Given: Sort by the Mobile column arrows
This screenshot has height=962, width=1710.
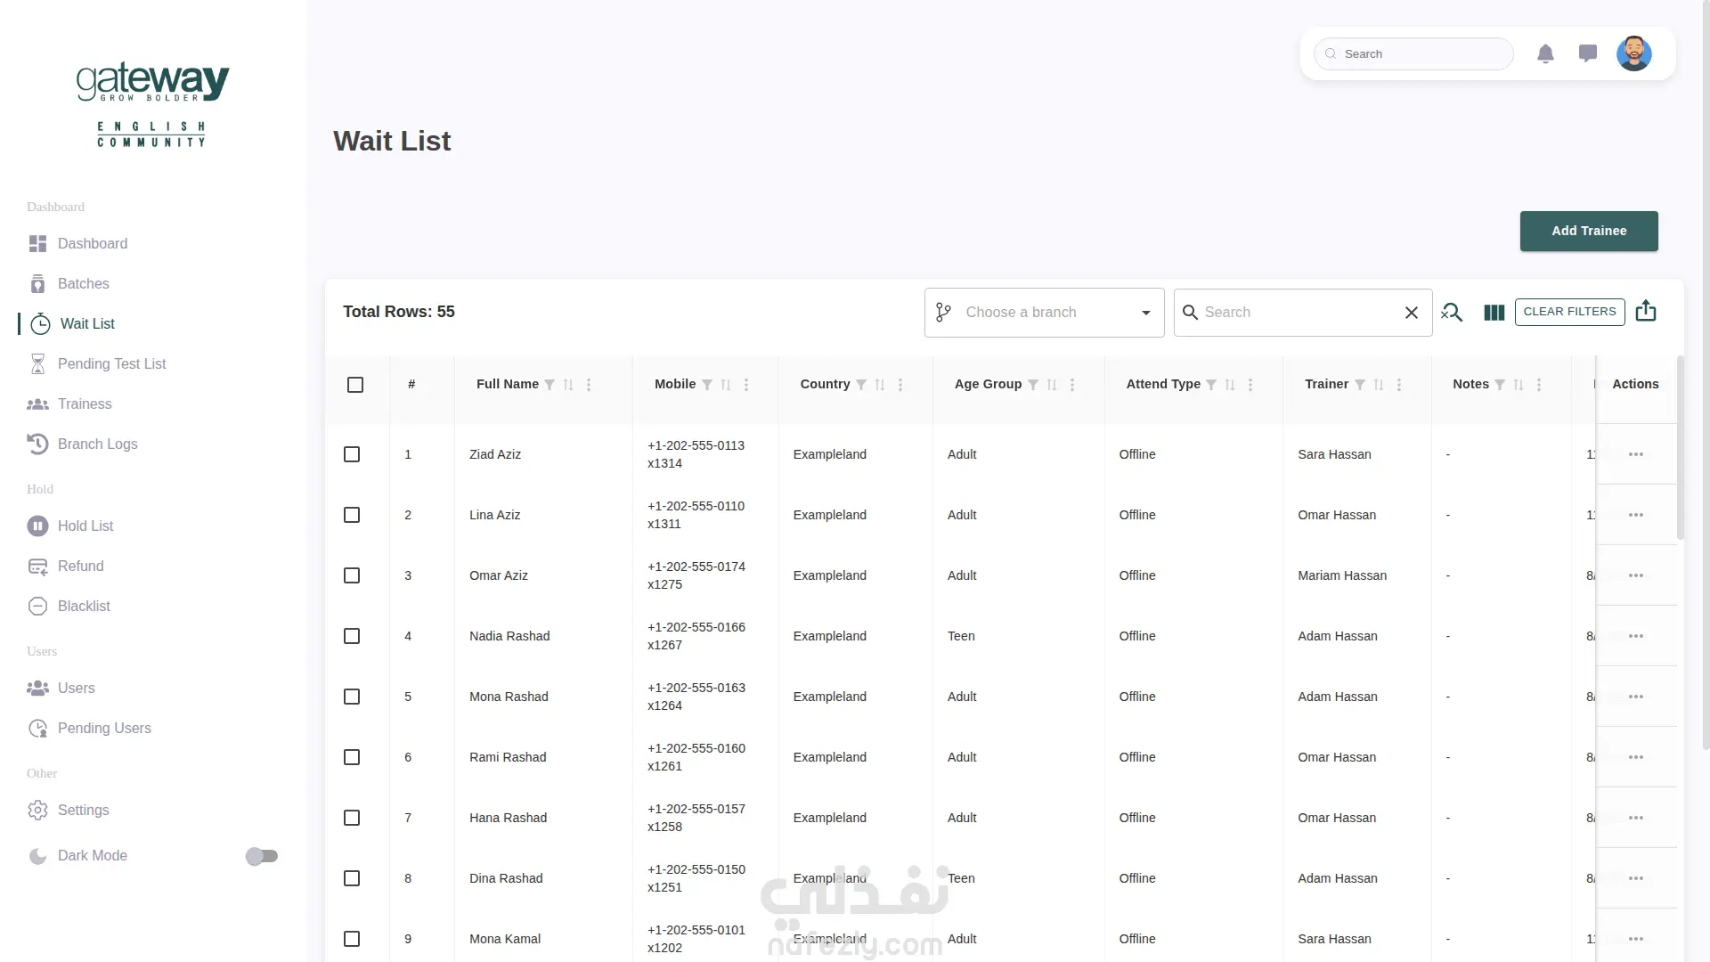Looking at the screenshot, I should (x=726, y=385).
